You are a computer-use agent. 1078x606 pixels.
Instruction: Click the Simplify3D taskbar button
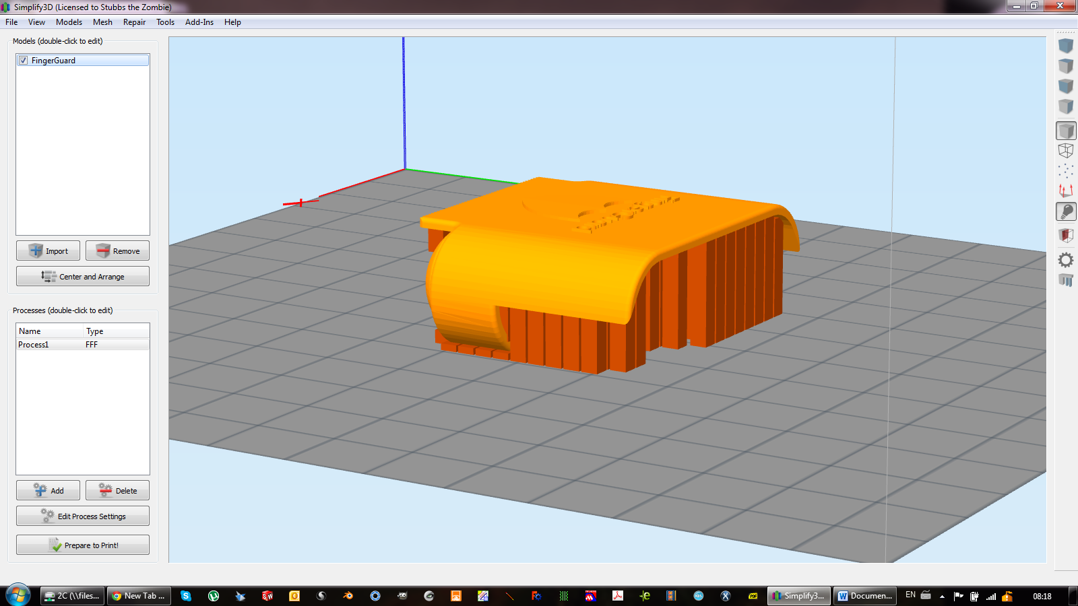798,596
